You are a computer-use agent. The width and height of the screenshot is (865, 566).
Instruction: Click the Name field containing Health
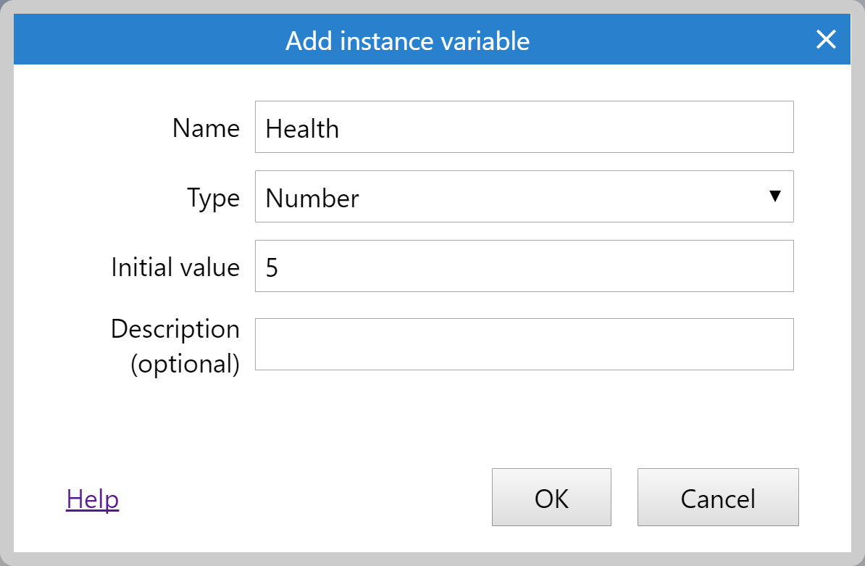[x=524, y=127]
